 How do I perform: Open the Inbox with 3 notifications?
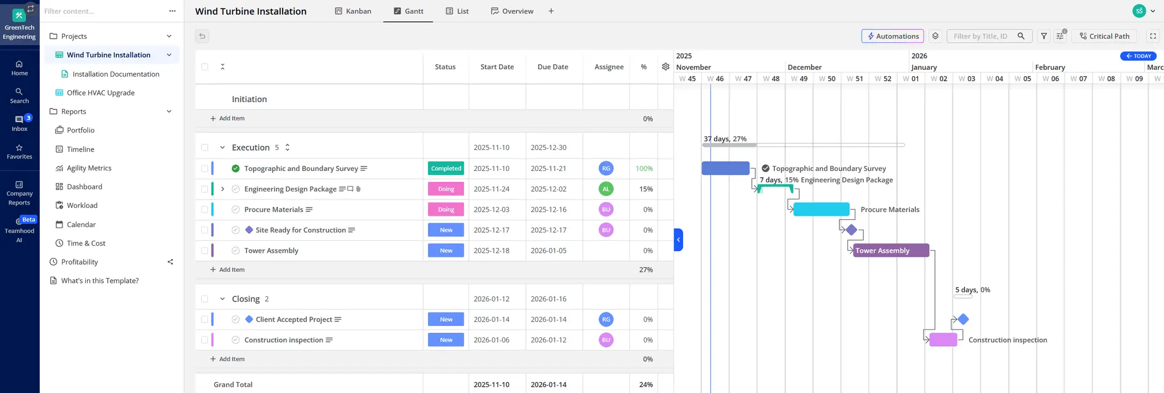[x=19, y=123]
